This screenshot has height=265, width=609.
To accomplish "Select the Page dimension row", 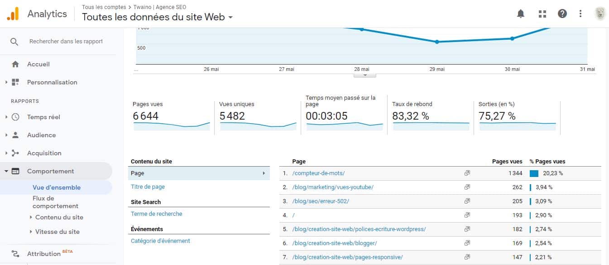I will [199, 173].
